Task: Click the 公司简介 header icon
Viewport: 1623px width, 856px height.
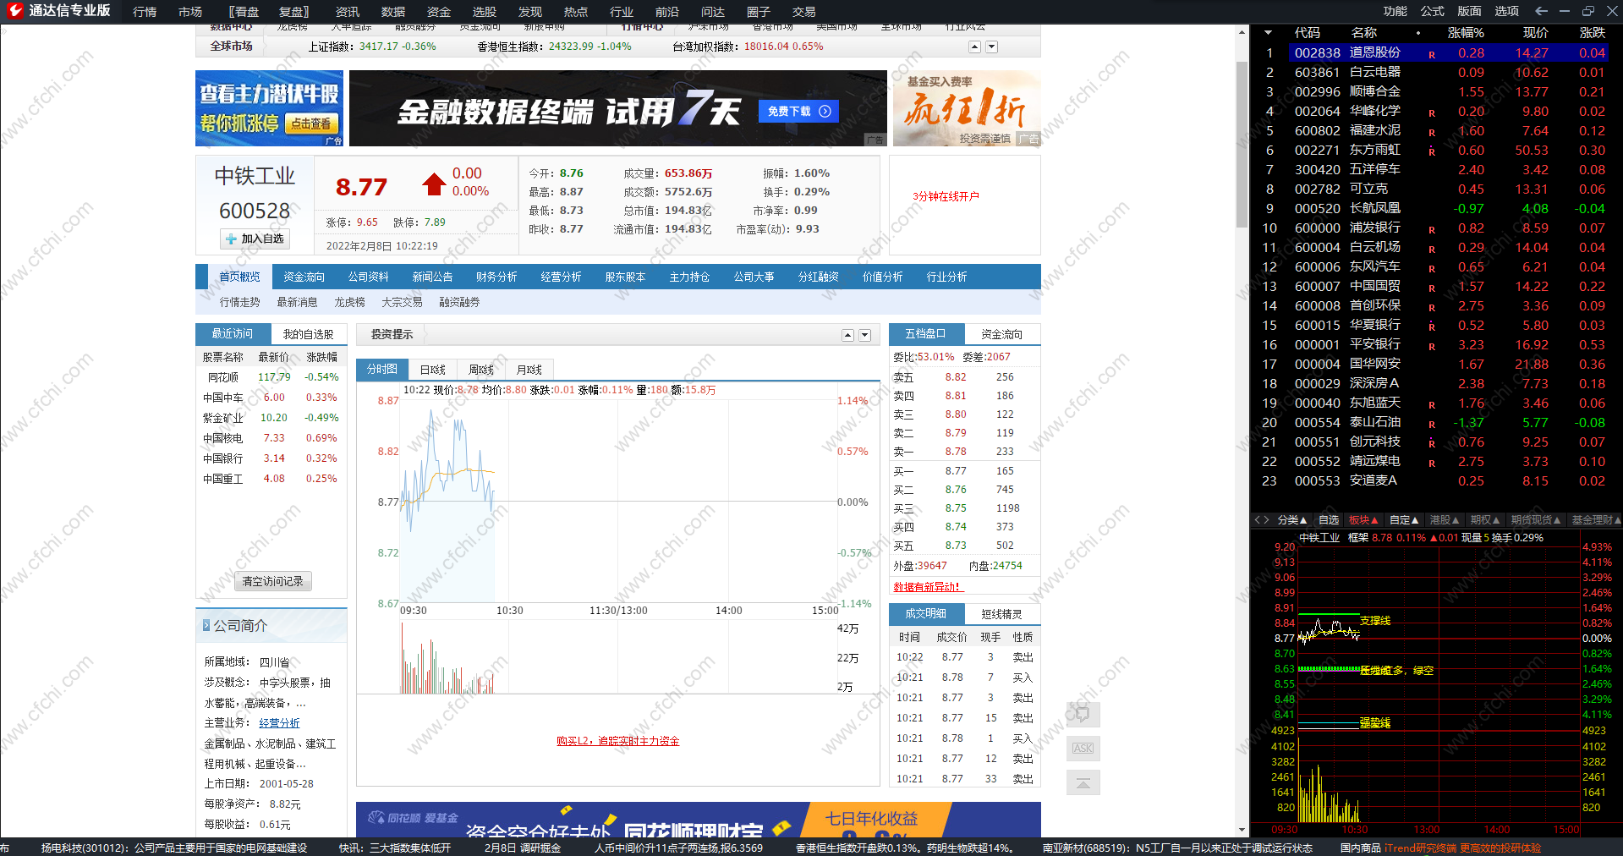Action: tap(206, 626)
